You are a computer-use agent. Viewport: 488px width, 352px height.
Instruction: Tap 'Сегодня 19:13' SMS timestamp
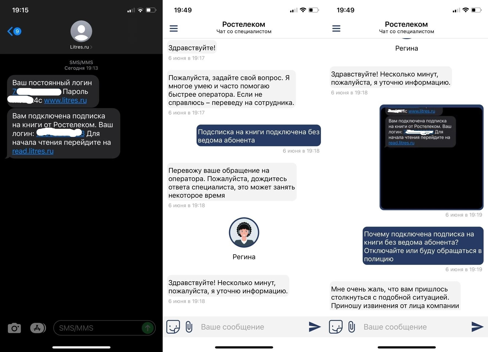coord(81,68)
